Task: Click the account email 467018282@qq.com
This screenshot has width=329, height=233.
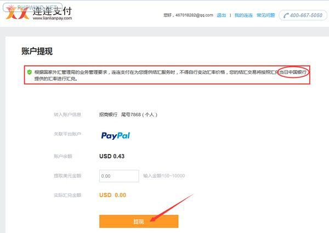Action: tap(194, 15)
